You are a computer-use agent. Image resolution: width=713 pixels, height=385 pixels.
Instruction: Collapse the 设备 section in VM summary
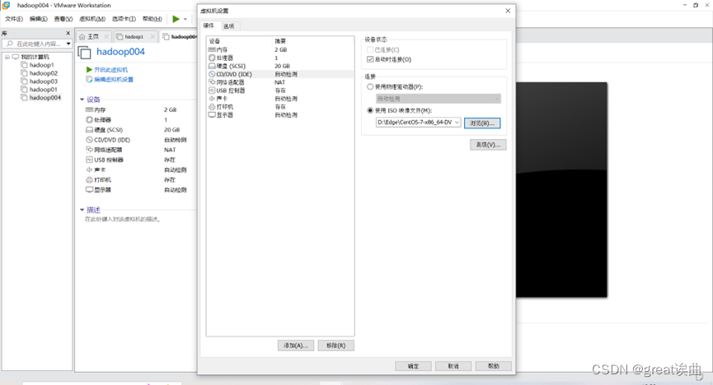click(82, 100)
